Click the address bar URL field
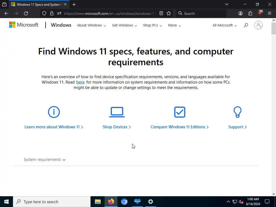 pyautogui.click(x=110, y=13)
